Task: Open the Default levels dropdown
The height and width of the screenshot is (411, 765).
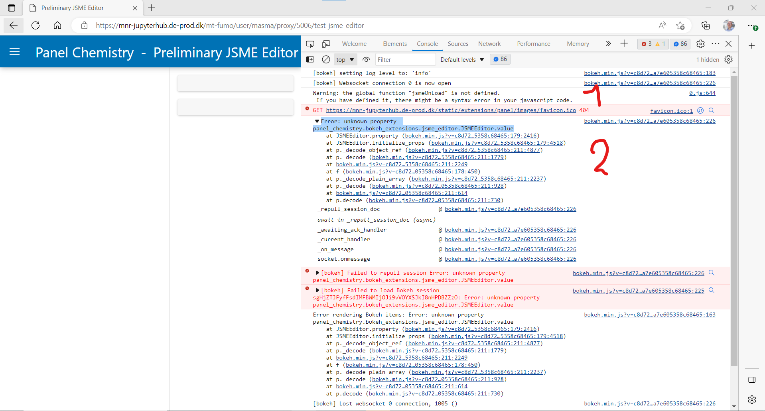Action: 461,59
